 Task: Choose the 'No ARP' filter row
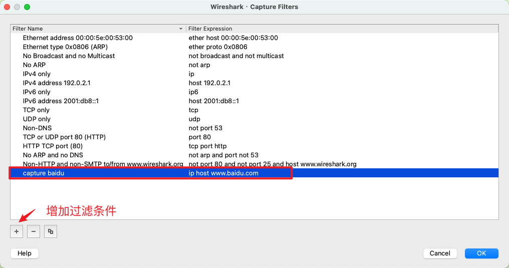pyautogui.click(x=34, y=65)
